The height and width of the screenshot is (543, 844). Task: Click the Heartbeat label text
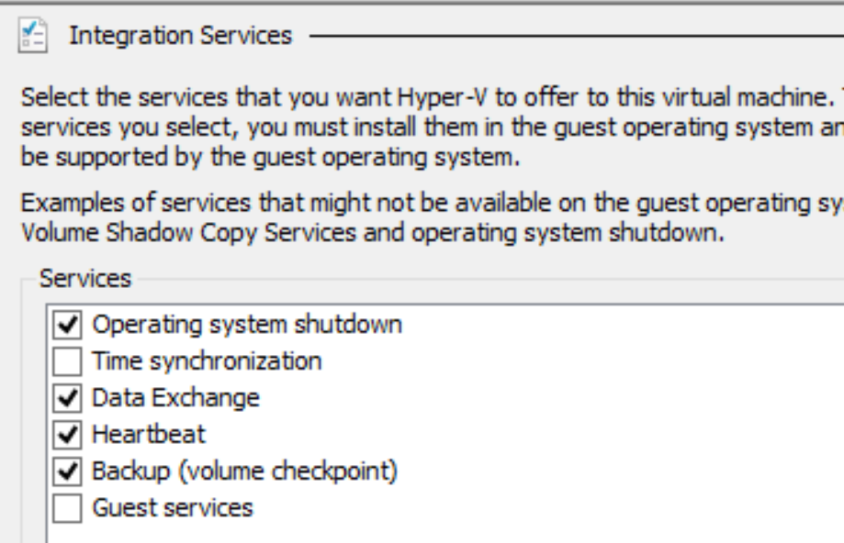point(149,435)
